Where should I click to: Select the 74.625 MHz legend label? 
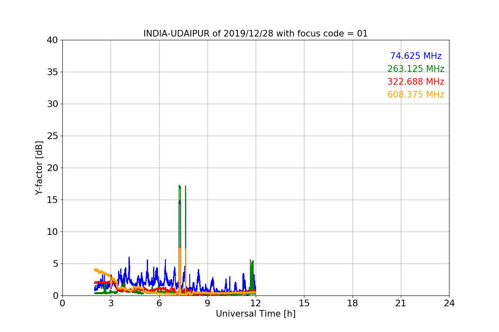pos(416,56)
